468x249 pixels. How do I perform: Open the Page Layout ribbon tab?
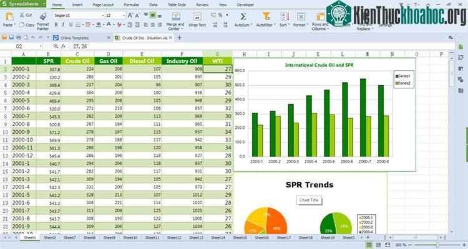tap(103, 5)
